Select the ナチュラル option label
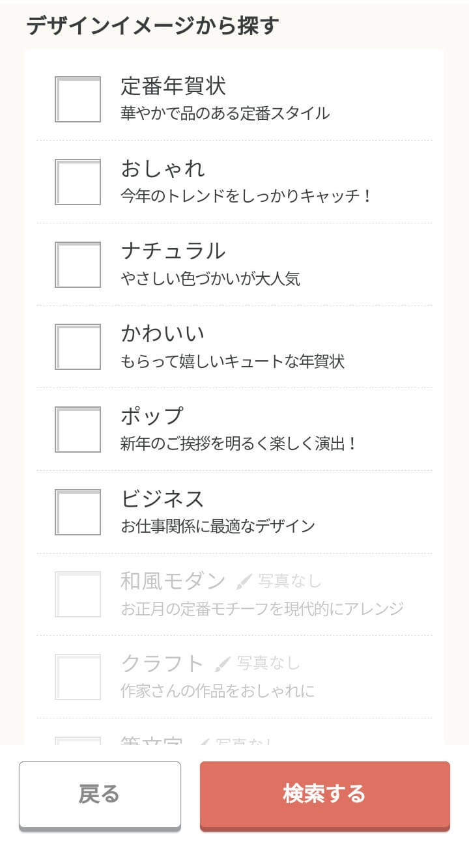Image resolution: width=469 pixels, height=848 pixels. click(173, 251)
